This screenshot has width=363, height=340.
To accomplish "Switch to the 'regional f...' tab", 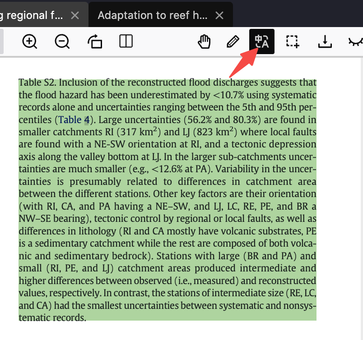I will 32,15.
